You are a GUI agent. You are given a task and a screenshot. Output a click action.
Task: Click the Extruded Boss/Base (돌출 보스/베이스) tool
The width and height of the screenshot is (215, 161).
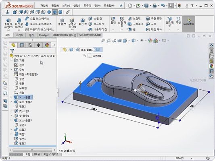coord(8,24)
